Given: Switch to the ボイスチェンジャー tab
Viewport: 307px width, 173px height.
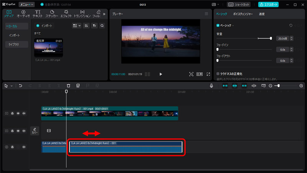Looking at the screenshot, I should tap(243, 14).
